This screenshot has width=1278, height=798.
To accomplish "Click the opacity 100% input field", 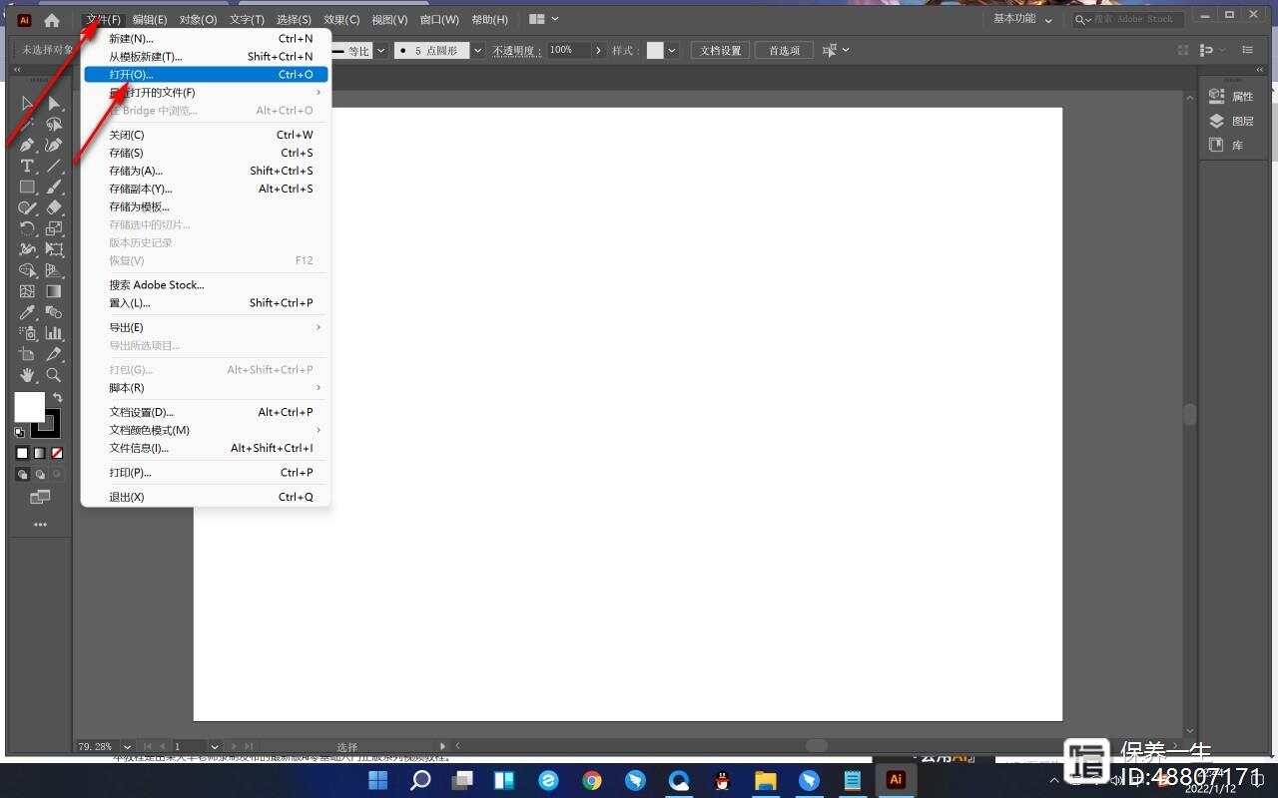I will [x=568, y=50].
